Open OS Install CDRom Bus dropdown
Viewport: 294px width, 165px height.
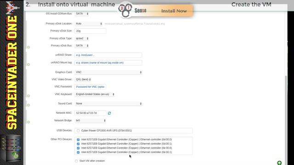click(x=82, y=14)
